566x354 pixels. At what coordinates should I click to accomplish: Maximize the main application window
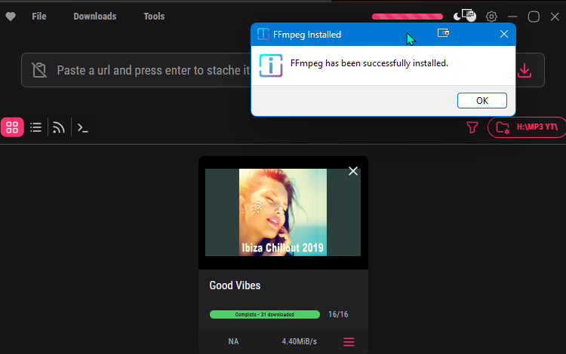534,17
